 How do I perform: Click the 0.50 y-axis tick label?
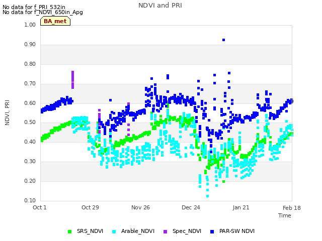coord(30,123)
